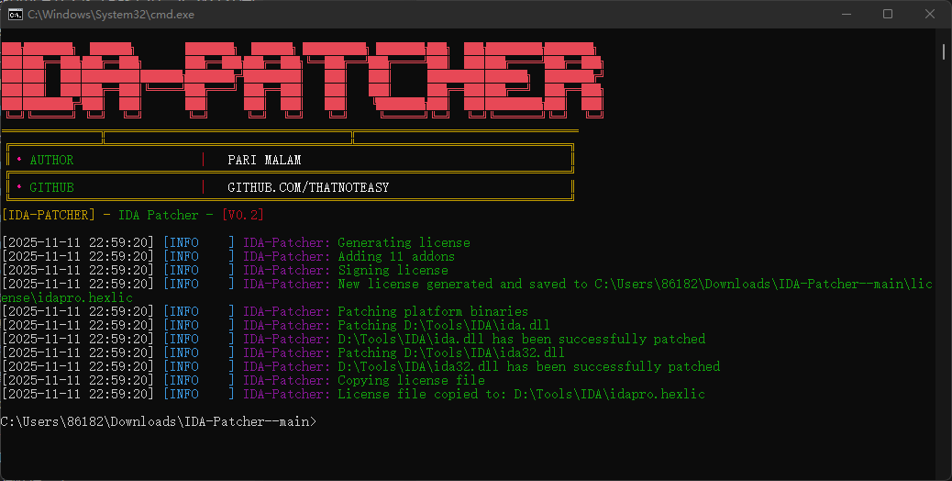Screen dimensions: 952x481
Task: Click the GITHUB label
Action: click(x=51, y=187)
